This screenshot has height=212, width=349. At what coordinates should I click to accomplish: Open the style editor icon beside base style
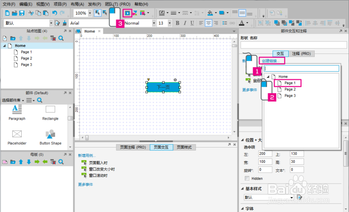coord(299,197)
